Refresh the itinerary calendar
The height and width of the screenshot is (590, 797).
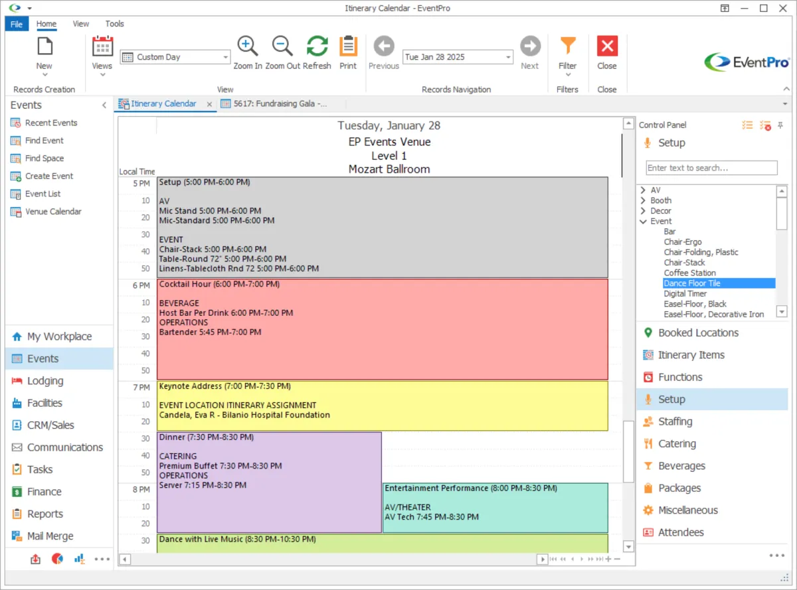(317, 46)
